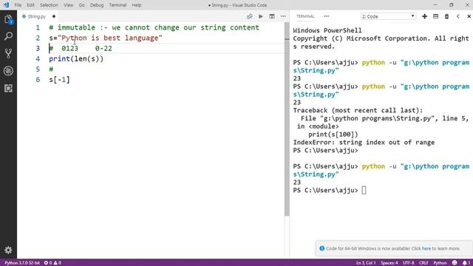Click the VS Code logo icon
The height and width of the screenshot is (266, 473).
6,5
